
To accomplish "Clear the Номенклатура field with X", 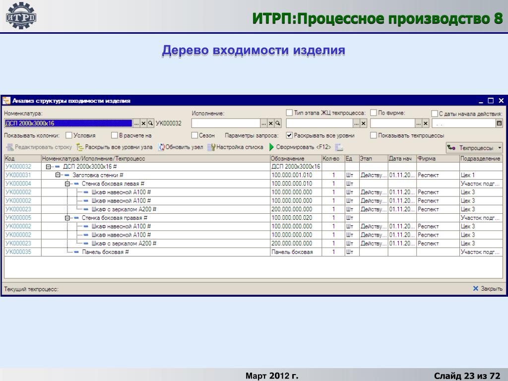I will coord(143,124).
